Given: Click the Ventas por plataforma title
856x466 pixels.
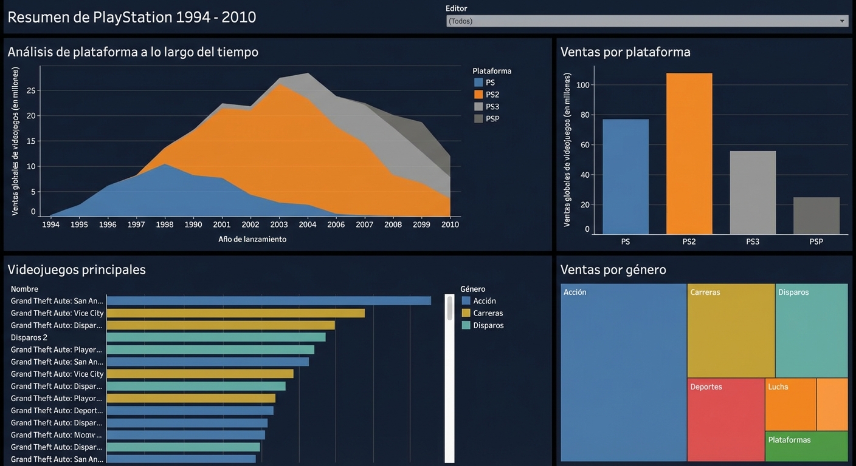Looking at the screenshot, I should tap(626, 52).
